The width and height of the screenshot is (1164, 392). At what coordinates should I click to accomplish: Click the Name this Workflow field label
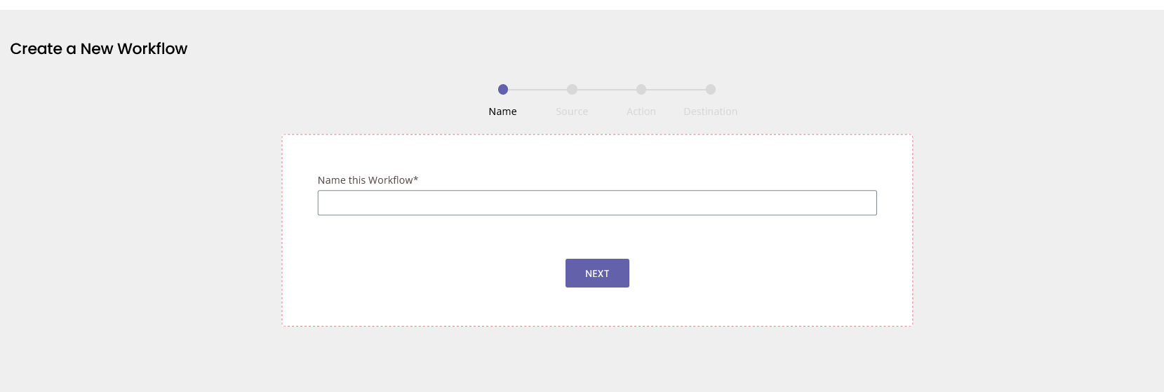(365, 180)
